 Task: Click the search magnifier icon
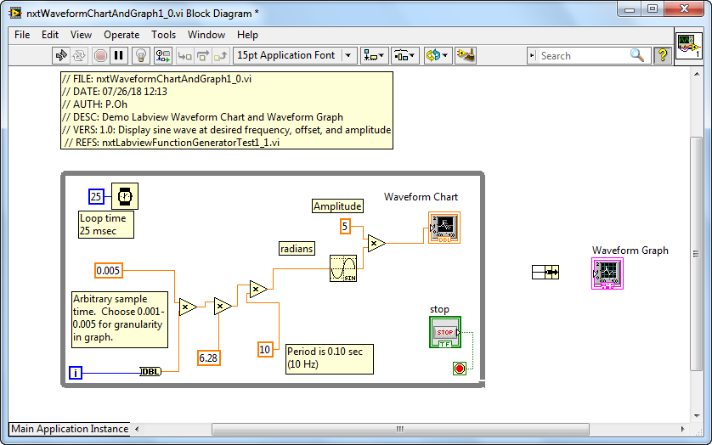pyautogui.click(x=637, y=55)
